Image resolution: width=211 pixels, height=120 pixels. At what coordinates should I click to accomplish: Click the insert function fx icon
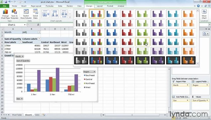tap(38, 25)
